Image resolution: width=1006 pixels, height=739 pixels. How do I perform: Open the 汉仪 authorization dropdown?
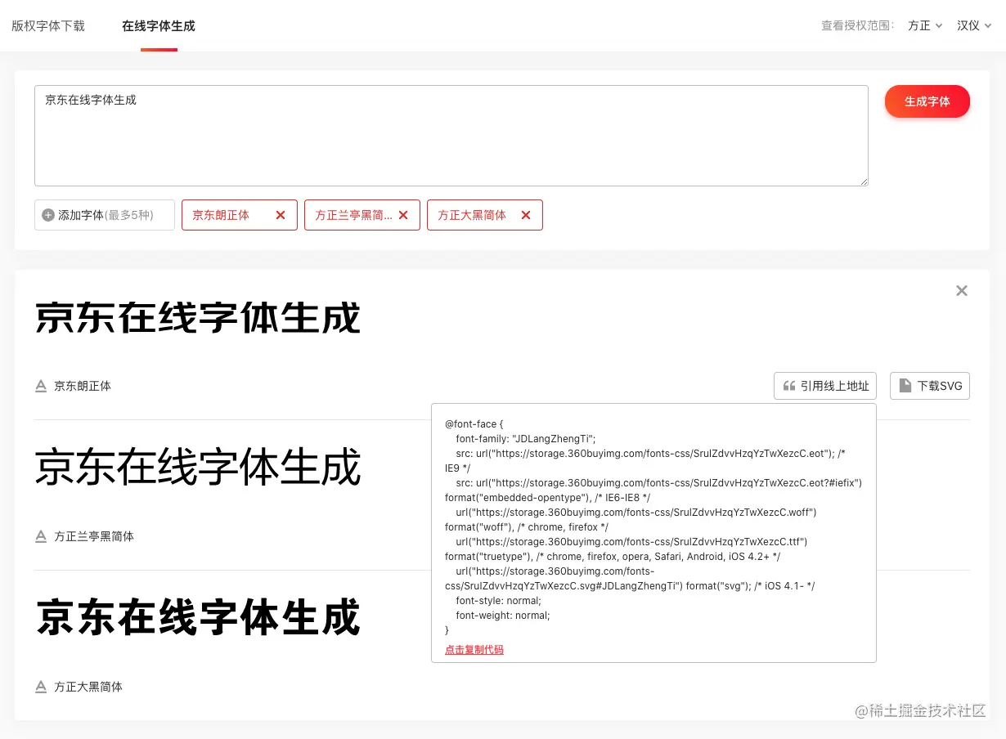pos(973,25)
